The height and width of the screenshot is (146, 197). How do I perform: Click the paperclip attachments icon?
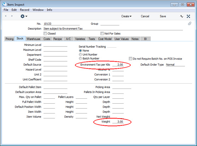click(190, 23)
